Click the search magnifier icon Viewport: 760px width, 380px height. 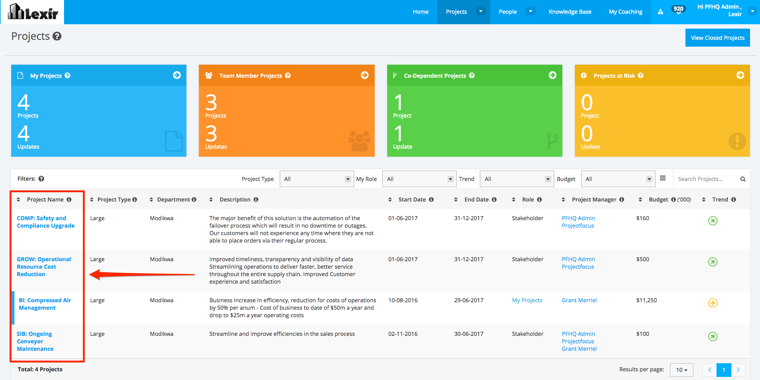[743, 179]
